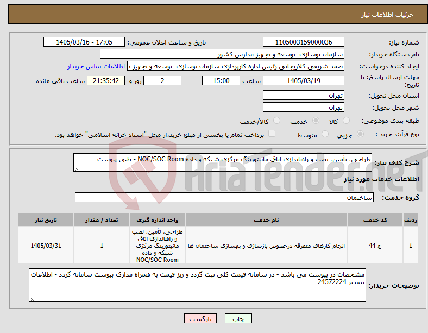Click the deadline date field 1405/03/19
The width and height of the screenshot is (428, 333).
303,81
